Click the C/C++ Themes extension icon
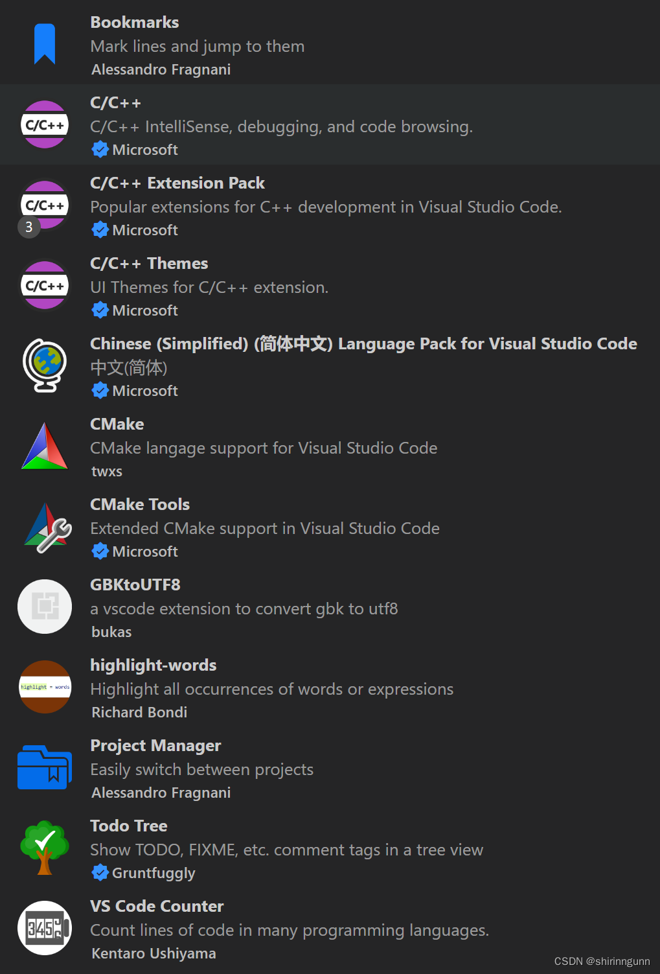Image resolution: width=660 pixels, height=974 pixels. pyautogui.click(x=44, y=285)
